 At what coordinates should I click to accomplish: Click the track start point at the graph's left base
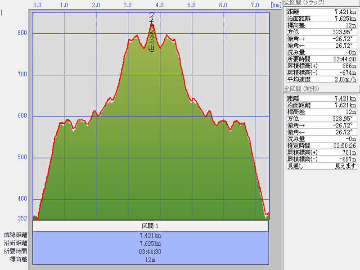coord(35,217)
